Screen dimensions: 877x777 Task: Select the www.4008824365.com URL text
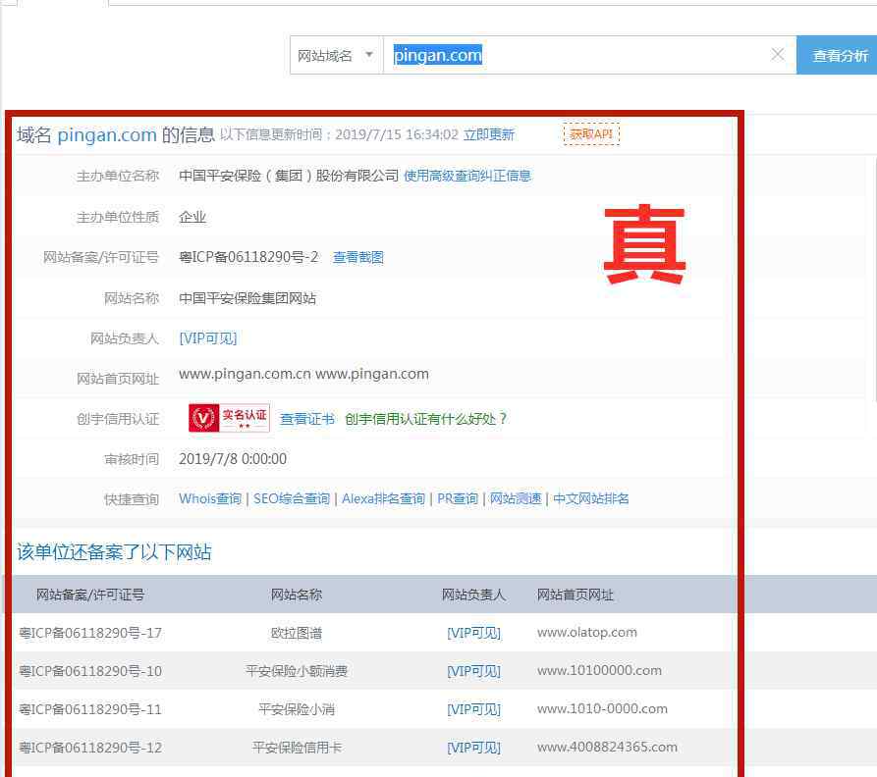pyautogui.click(x=607, y=747)
